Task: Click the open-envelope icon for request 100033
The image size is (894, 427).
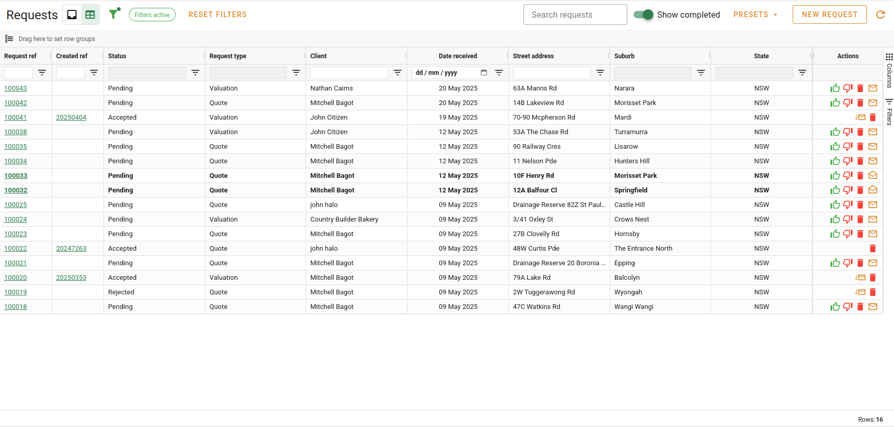Action: (873, 176)
